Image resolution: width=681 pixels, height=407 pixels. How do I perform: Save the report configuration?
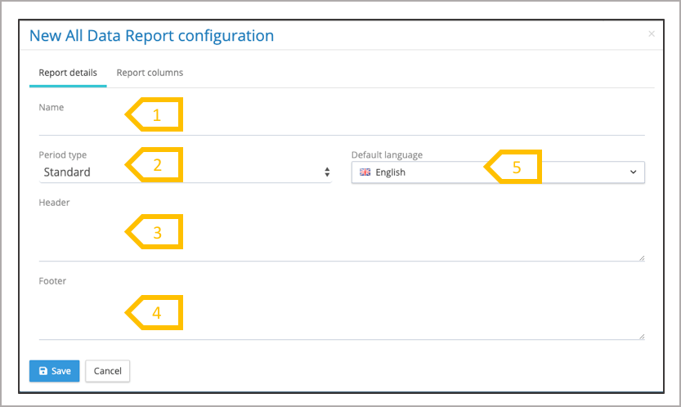[x=55, y=371]
